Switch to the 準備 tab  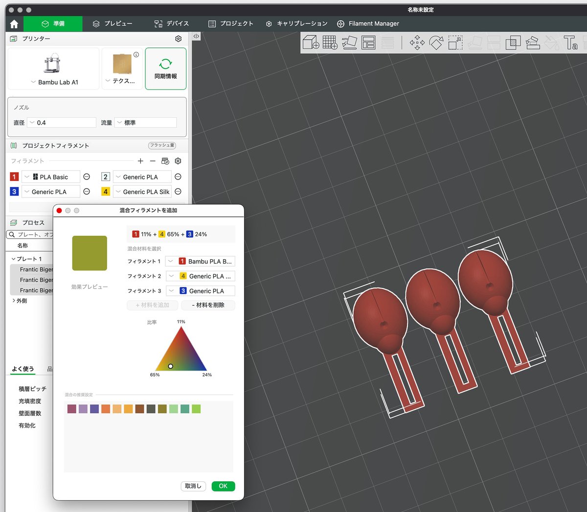click(x=53, y=23)
